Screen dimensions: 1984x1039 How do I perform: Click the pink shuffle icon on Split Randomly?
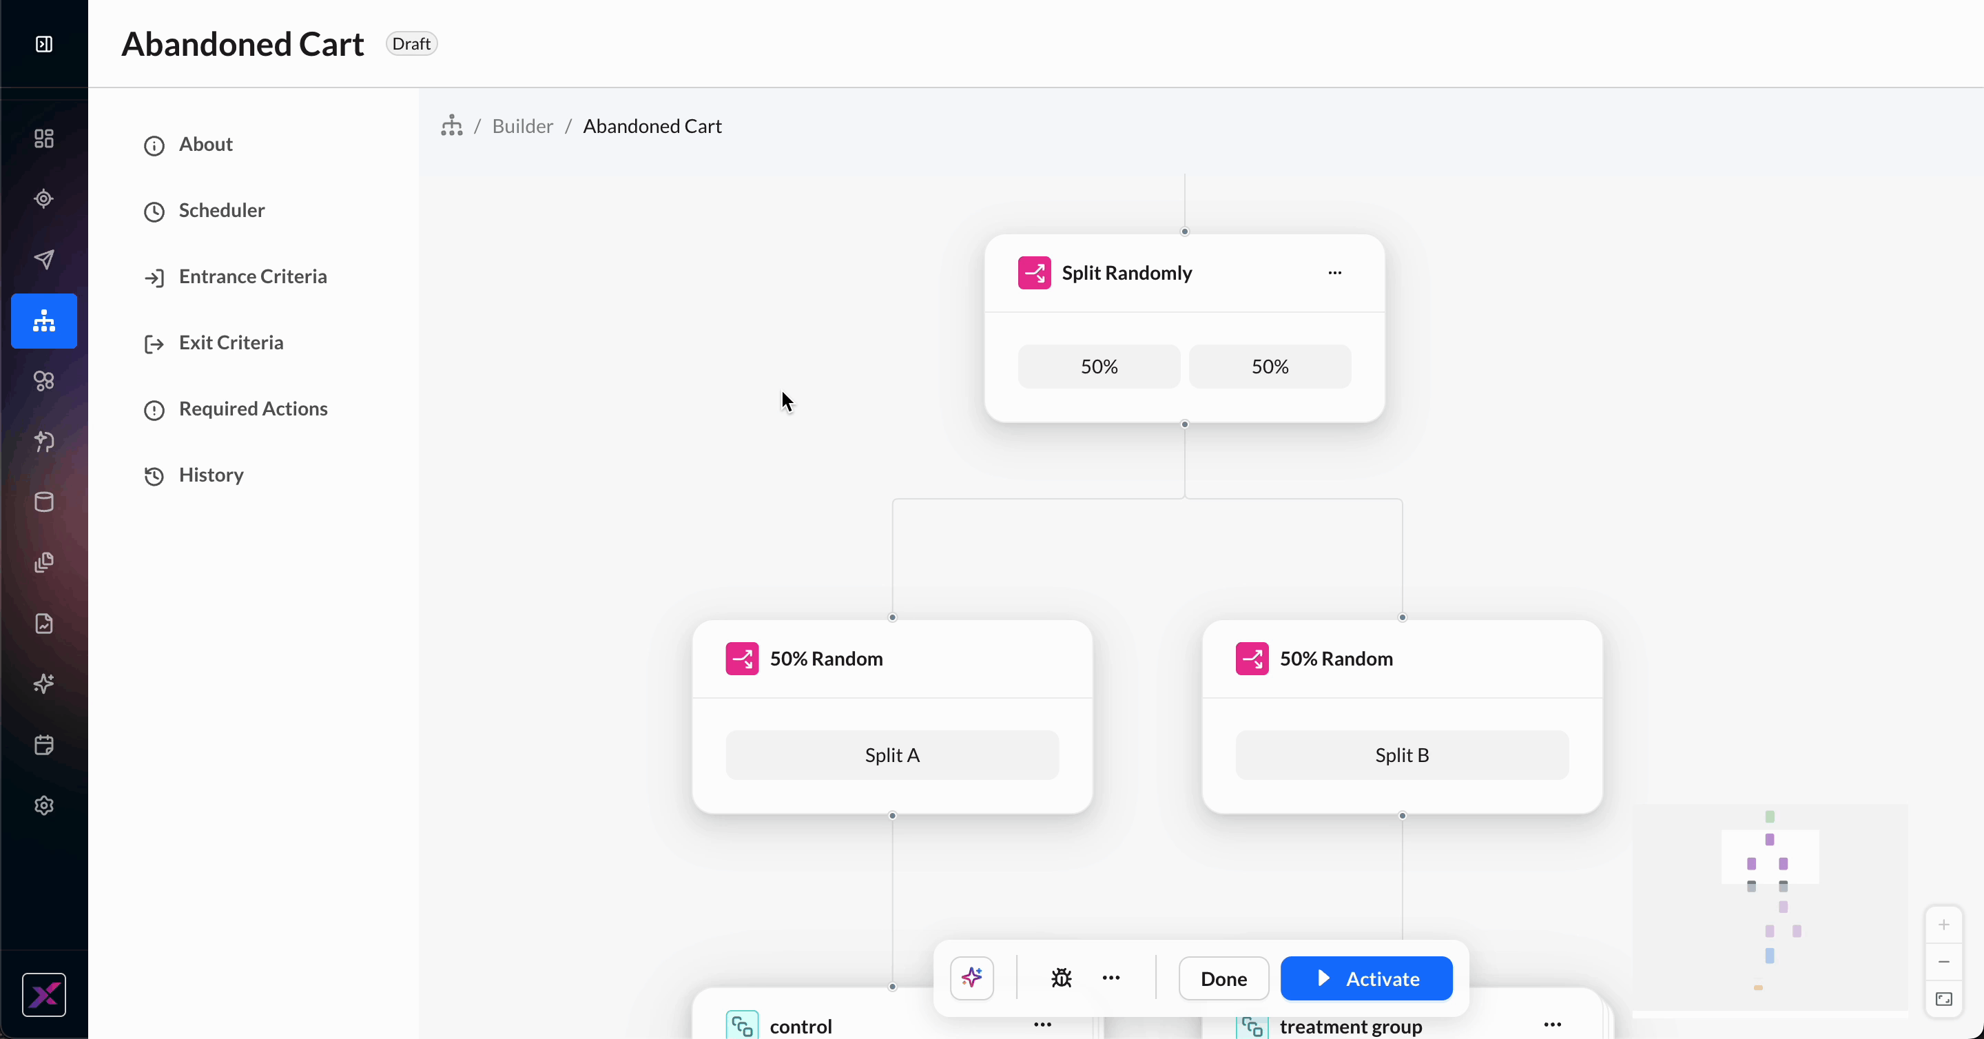click(x=1034, y=273)
